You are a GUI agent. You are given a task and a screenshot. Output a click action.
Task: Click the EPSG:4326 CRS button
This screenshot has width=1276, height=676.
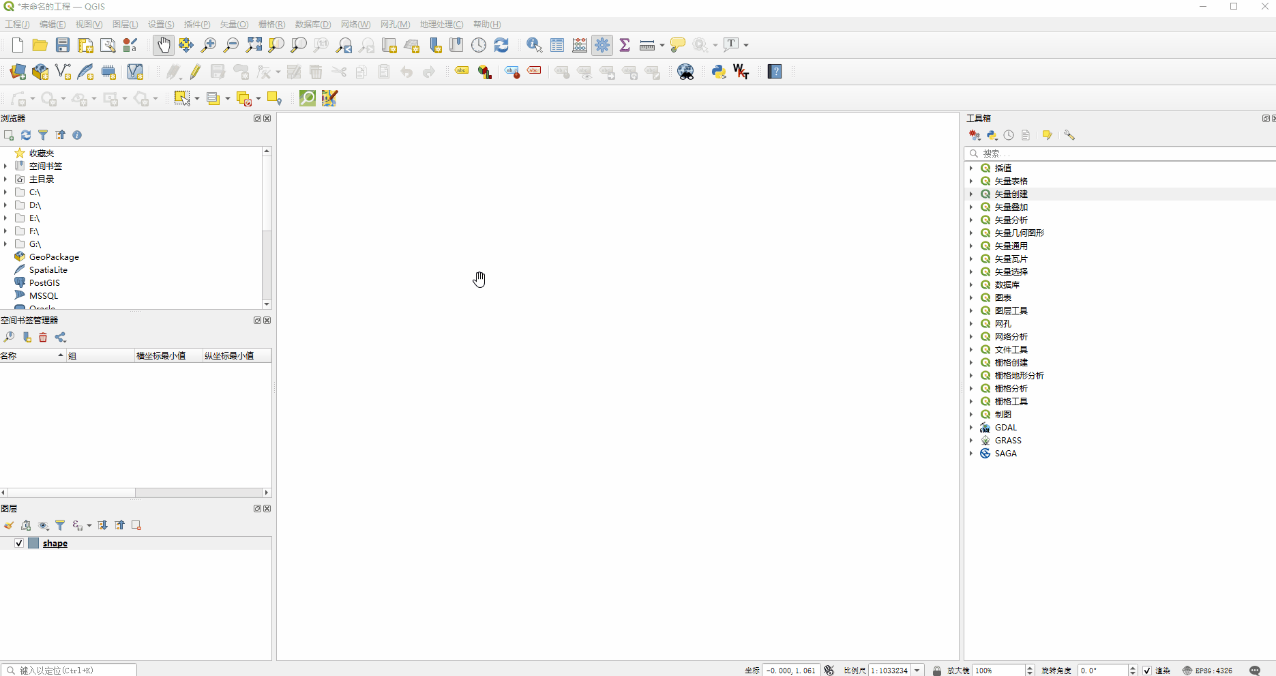click(1207, 671)
